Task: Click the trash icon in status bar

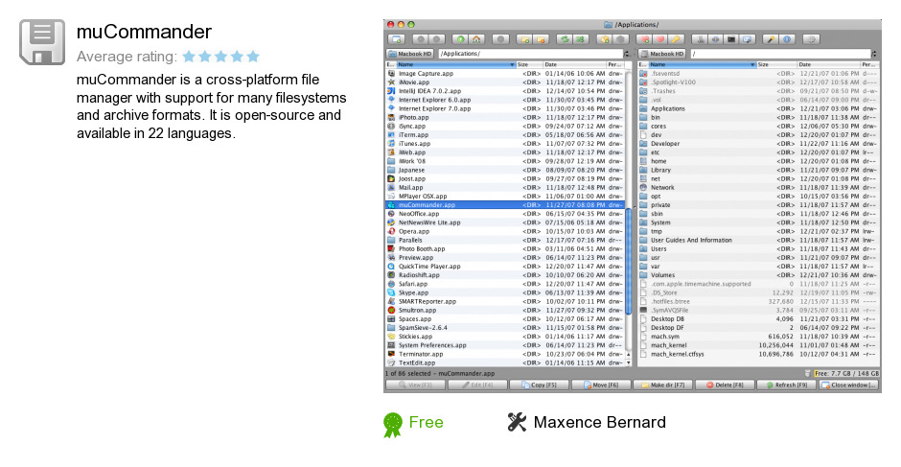Action: [x=808, y=373]
